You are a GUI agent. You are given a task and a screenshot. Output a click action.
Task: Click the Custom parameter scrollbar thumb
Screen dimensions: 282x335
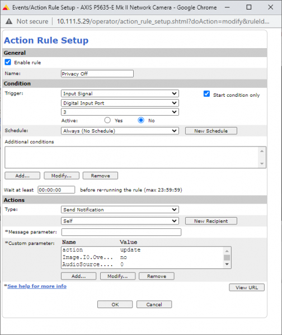(227, 257)
